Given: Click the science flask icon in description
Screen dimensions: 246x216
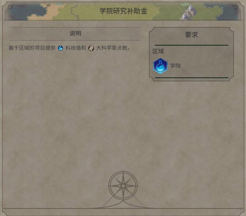Looking at the screenshot, I should pos(60,48).
